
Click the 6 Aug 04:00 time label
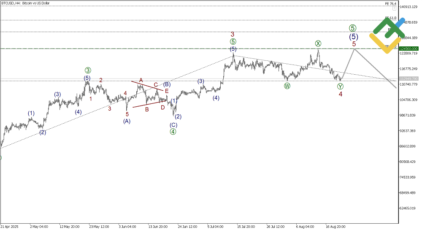tap(305, 227)
